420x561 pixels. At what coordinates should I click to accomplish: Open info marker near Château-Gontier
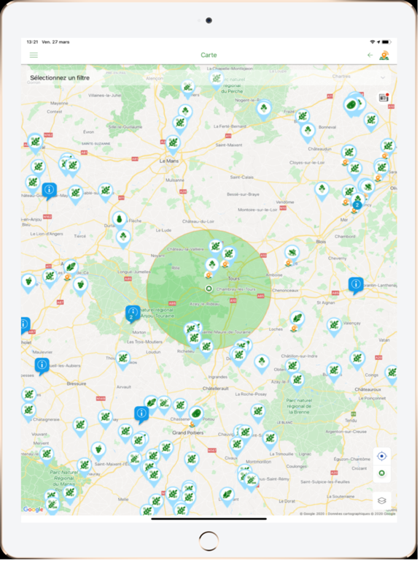click(50, 191)
